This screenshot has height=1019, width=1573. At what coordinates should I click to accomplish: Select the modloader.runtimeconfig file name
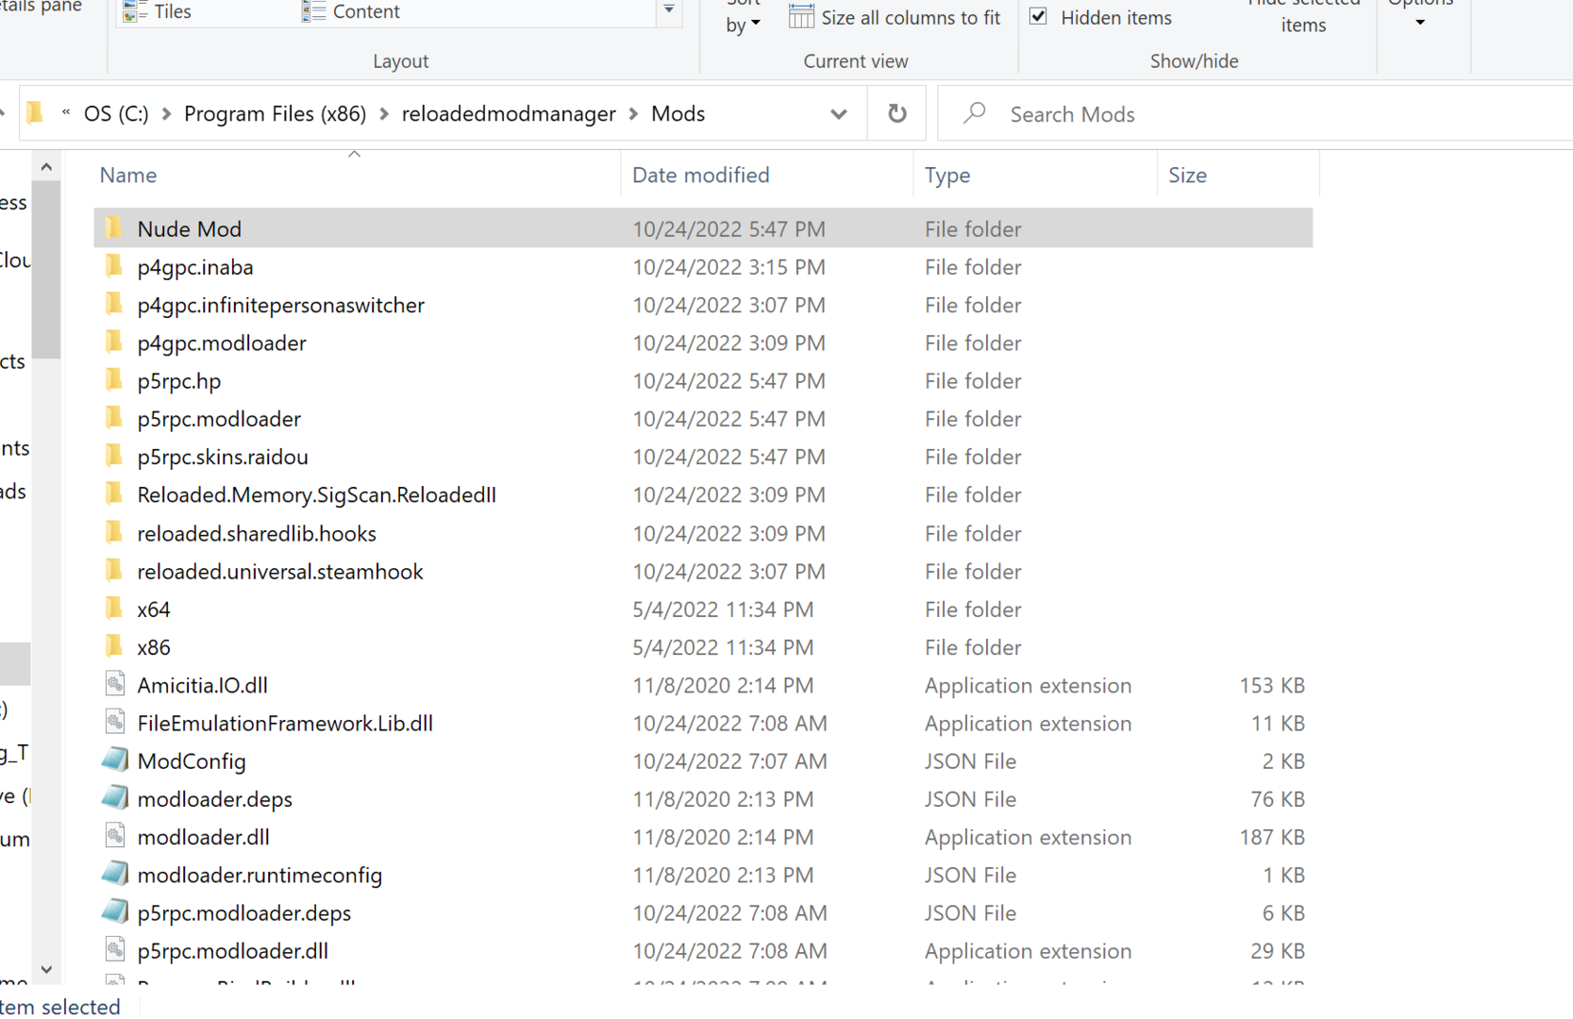click(x=259, y=875)
